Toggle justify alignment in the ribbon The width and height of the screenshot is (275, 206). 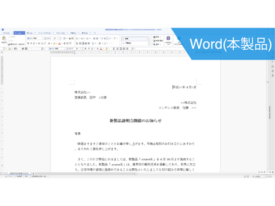(x=86, y=43)
